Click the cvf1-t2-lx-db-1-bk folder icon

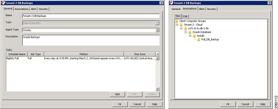185,28
